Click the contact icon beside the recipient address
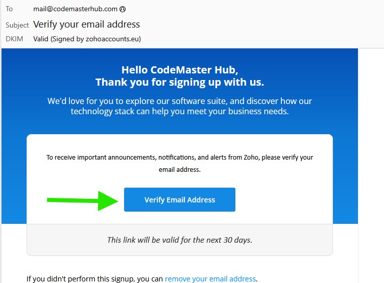This screenshot has width=384, height=283. coord(123,9)
